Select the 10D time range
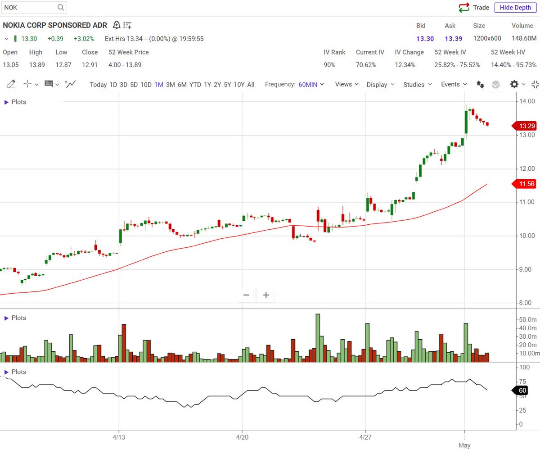The height and width of the screenshot is (450, 540). tap(146, 85)
